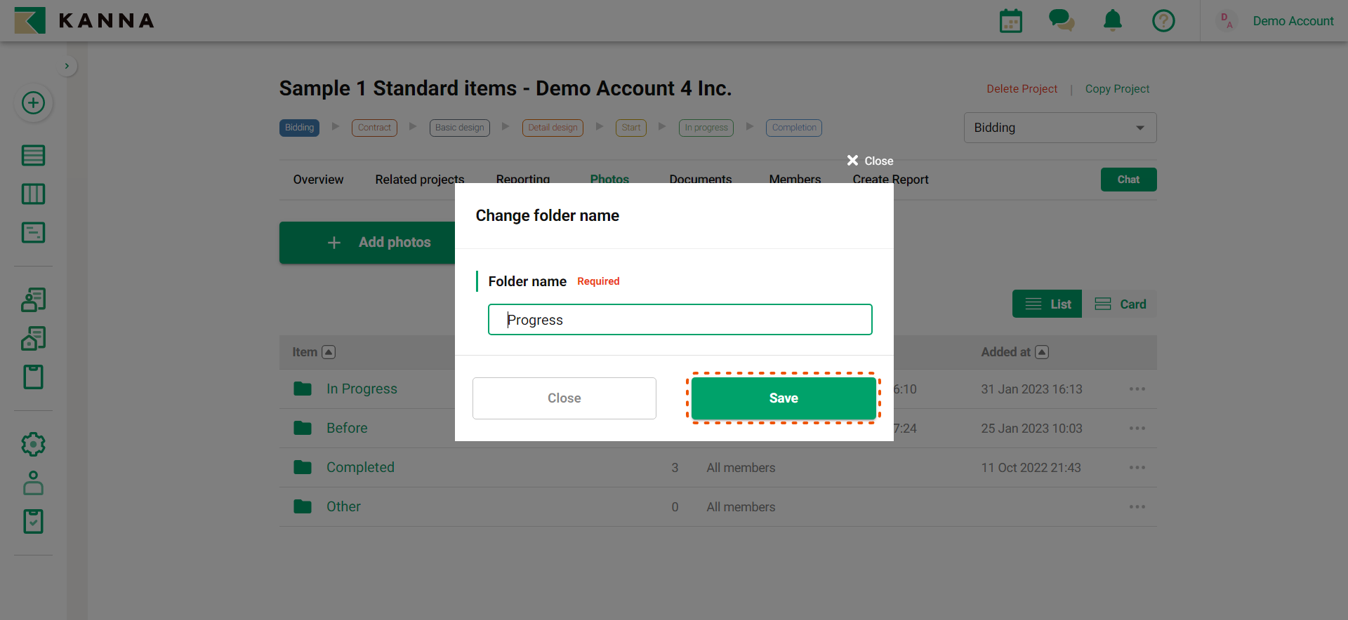The height and width of the screenshot is (620, 1348).
Task: Expand the sidebar with chevron arrow
Action: point(67,66)
